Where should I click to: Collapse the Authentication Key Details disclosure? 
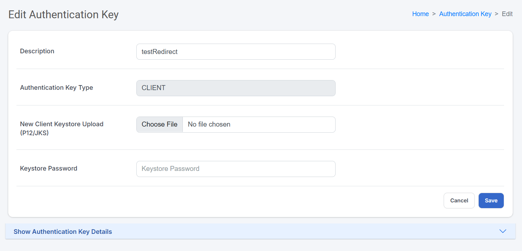(x=503, y=231)
